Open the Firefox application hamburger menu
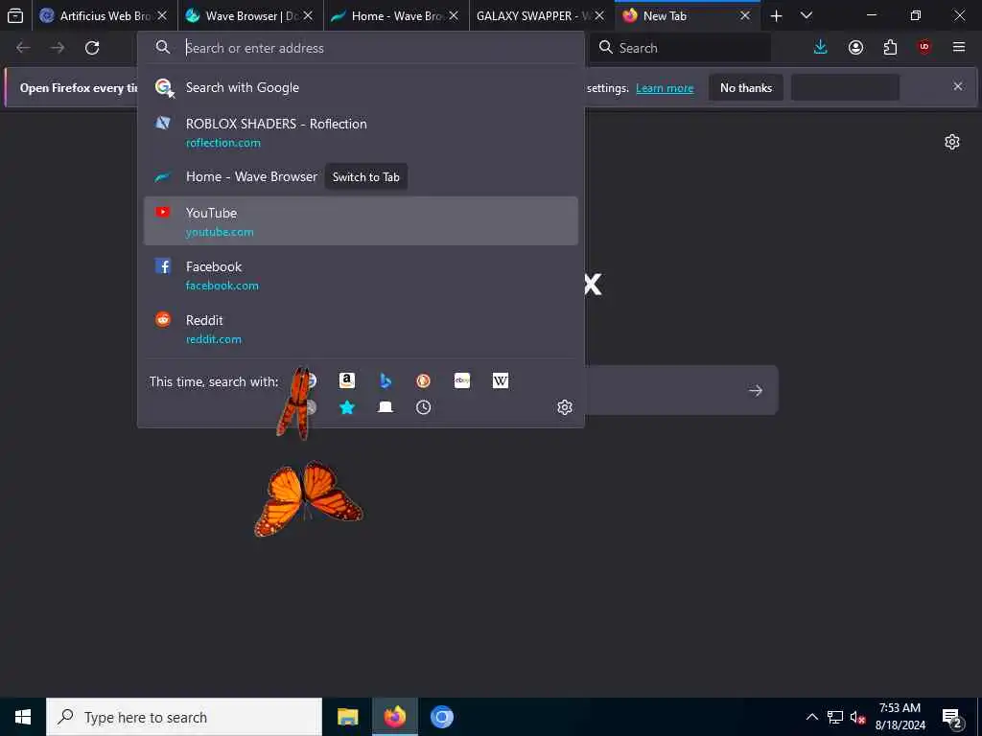This screenshot has width=982, height=736. coord(959,48)
